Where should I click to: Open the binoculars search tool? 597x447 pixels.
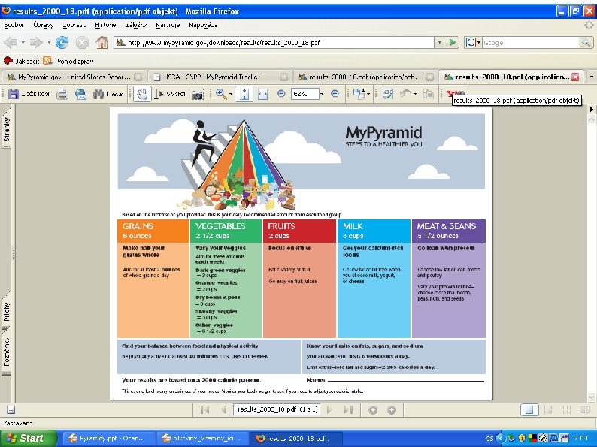(109, 94)
